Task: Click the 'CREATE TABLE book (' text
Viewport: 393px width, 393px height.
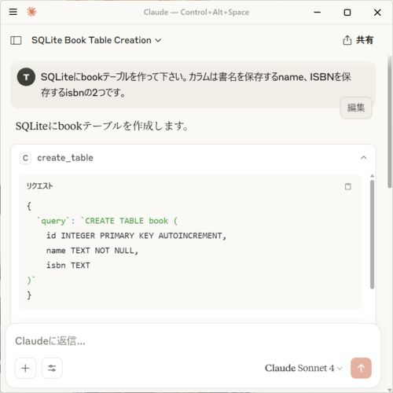Action: pyautogui.click(x=131, y=221)
